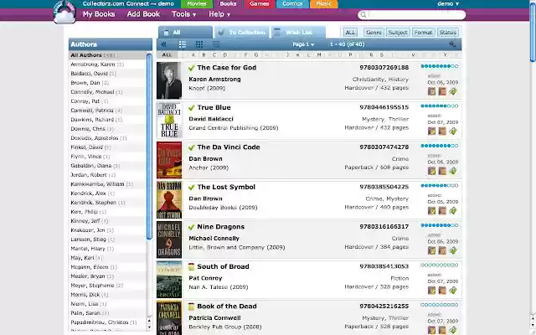
Task: Click brown book icon for The Lost Symbol
Action: (x=442, y=210)
